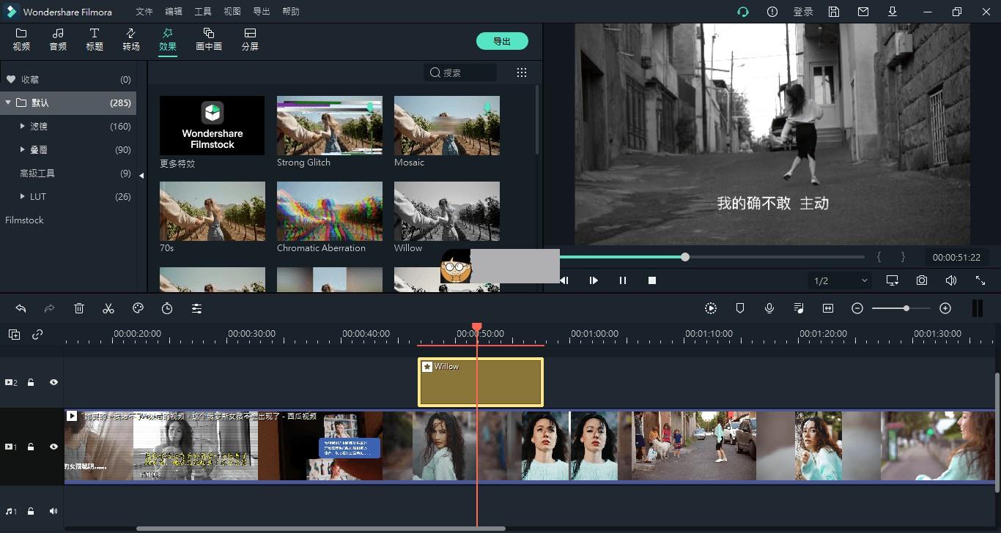This screenshot has height=533, width=1001.
Task: Click the save project icon in title bar
Action: point(834,12)
